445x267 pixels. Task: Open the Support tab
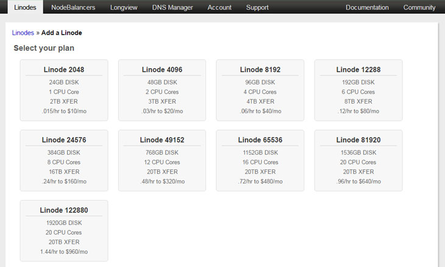click(257, 7)
